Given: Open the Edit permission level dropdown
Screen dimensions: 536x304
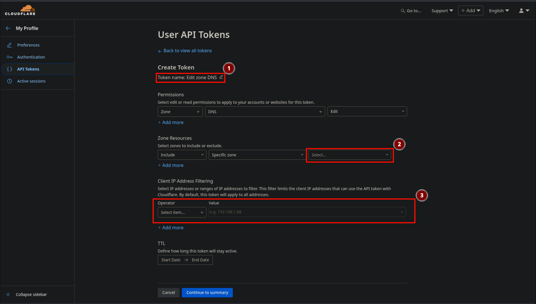Looking at the screenshot, I should pyautogui.click(x=367, y=111).
